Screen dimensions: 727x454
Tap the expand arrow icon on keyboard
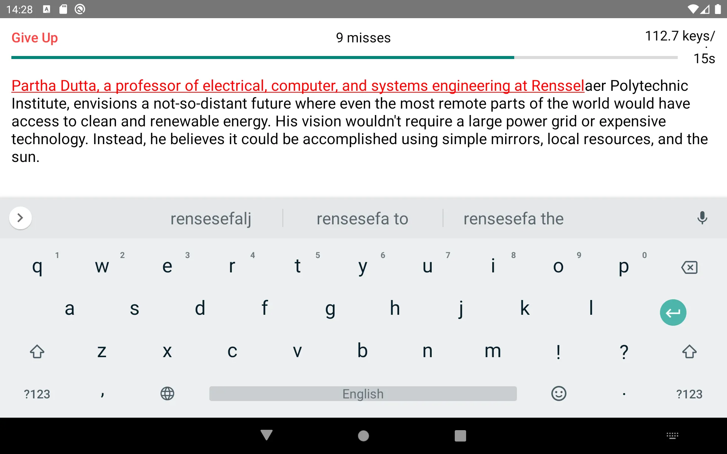pos(19,218)
